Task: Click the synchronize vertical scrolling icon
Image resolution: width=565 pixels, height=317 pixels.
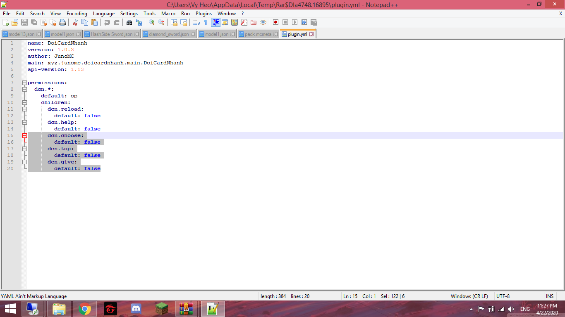Action: [174, 22]
